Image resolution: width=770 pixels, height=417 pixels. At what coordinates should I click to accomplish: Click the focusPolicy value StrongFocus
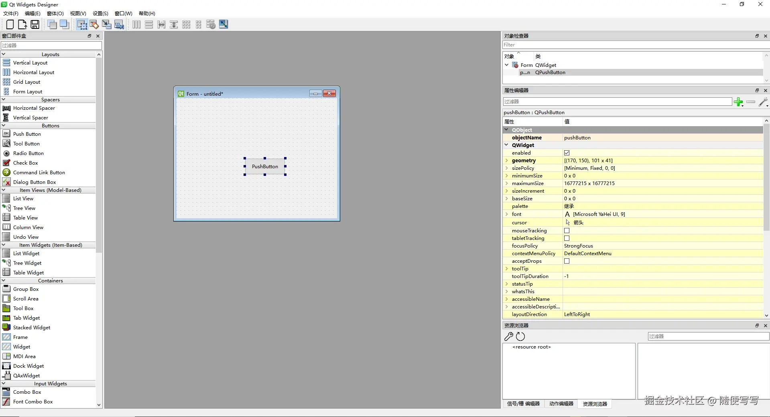[579, 246]
